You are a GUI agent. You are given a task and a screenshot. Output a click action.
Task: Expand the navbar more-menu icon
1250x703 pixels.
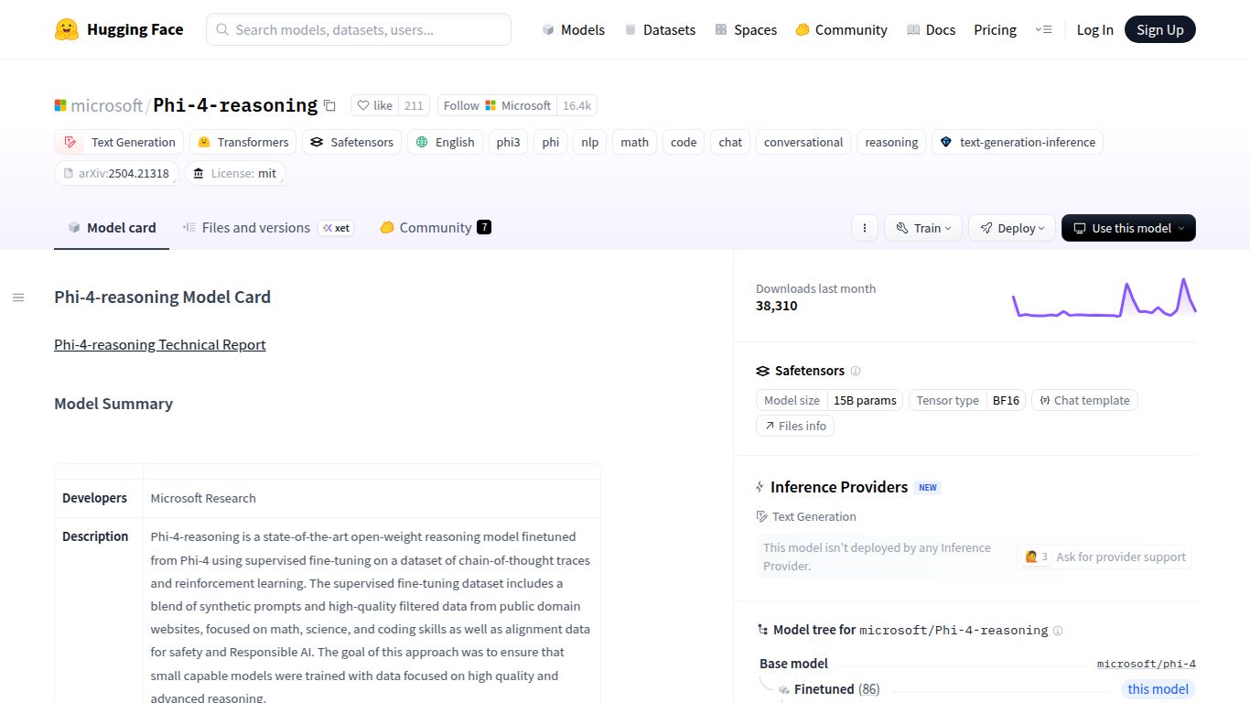pyautogui.click(x=1043, y=29)
